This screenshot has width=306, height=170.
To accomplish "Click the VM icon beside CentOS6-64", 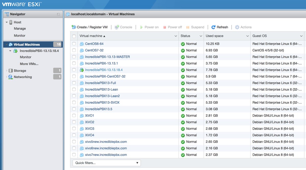I will point(82,44).
